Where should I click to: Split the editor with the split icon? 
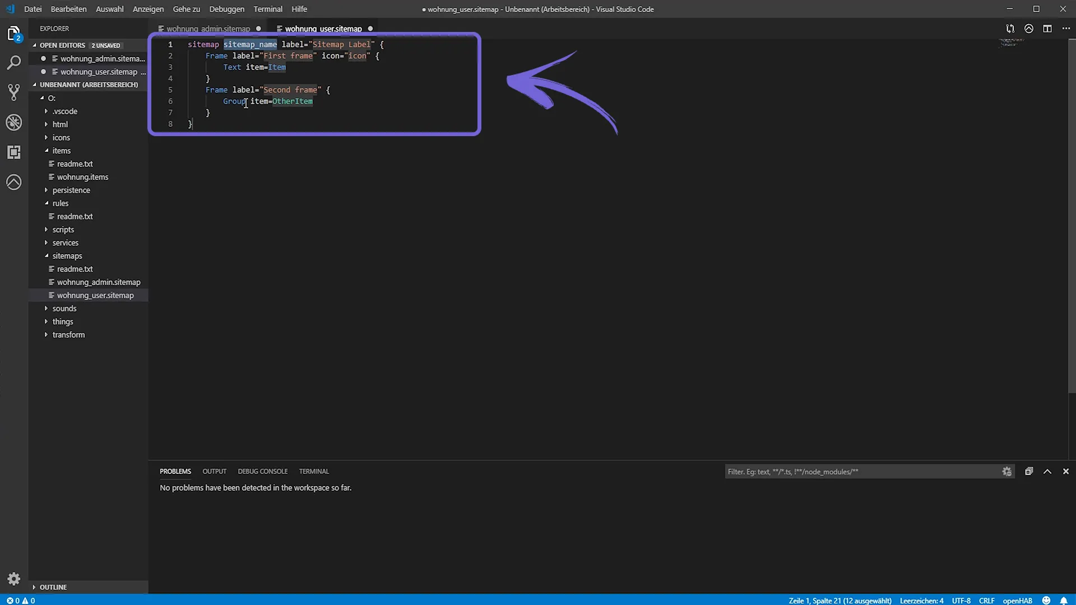point(1047,29)
